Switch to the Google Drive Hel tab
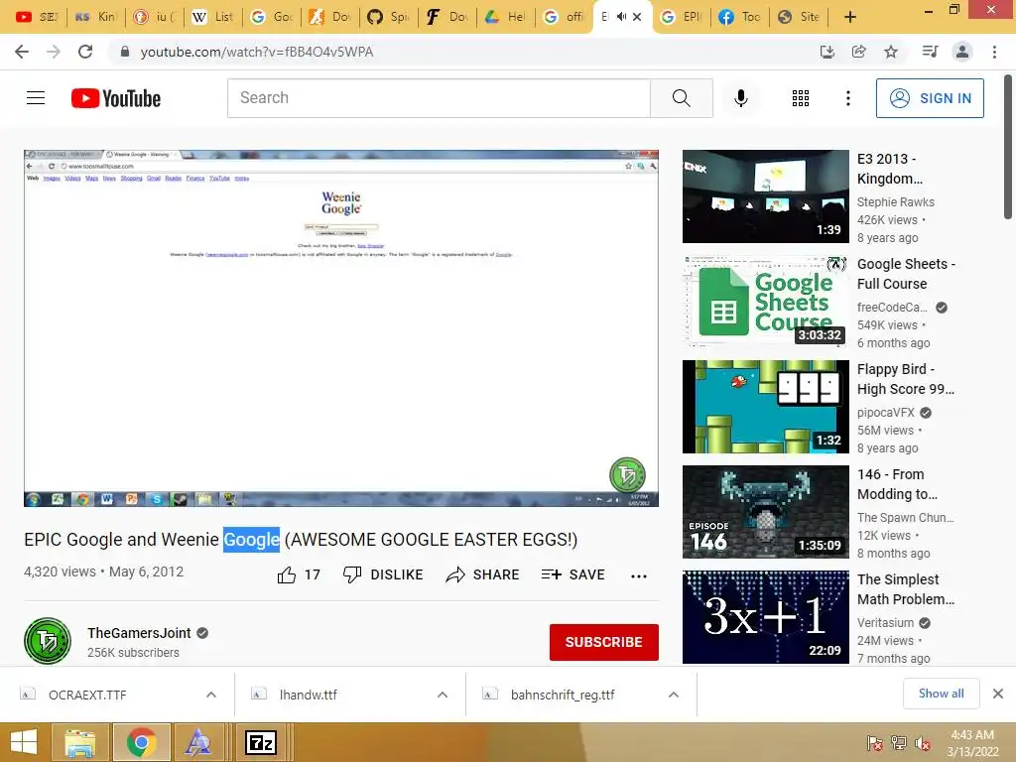This screenshot has width=1016, height=762. 505,17
